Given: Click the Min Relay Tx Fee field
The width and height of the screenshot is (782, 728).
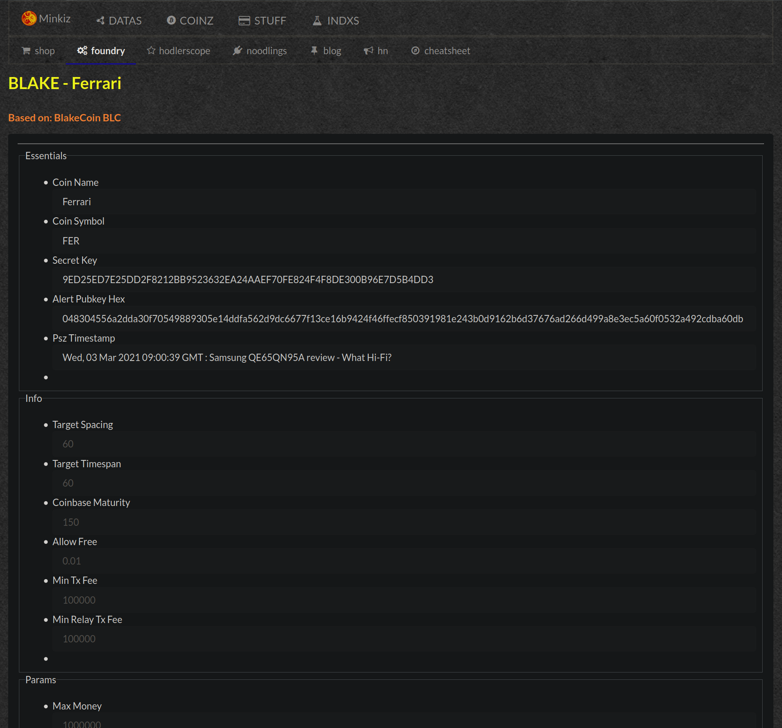Looking at the screenshot, I should click(404, 639).
